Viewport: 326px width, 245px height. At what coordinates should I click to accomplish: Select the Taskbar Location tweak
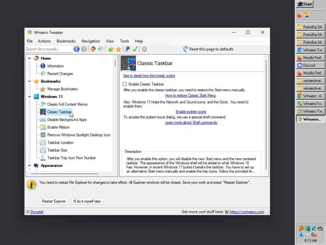[x=60, y=143]
